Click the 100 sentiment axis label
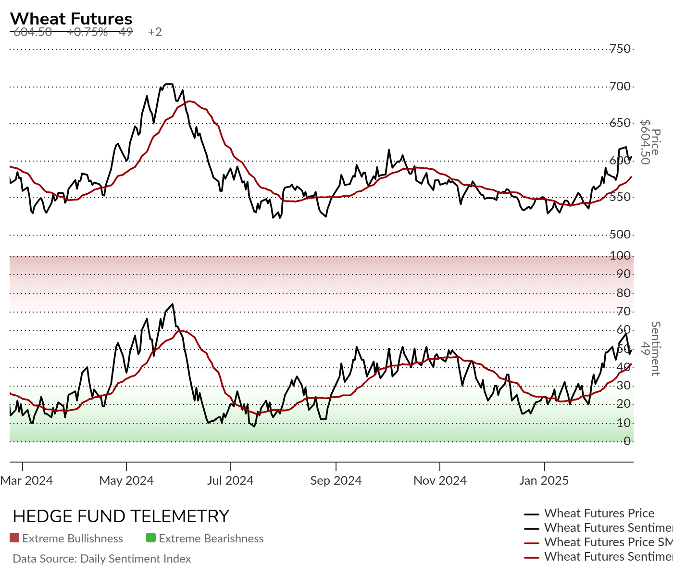Screen dimensions: 673x577 click(620, 255)
